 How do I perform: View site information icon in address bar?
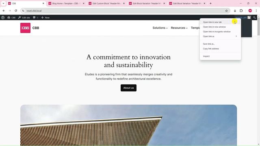tap(23, 11)
